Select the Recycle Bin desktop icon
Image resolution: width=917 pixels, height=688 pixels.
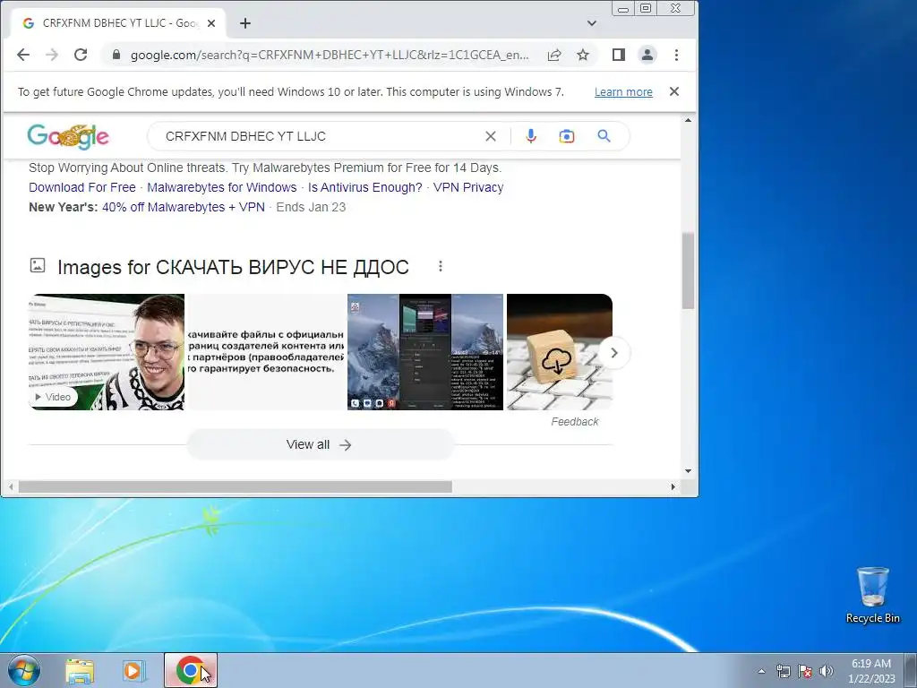(x=872, y=595)
